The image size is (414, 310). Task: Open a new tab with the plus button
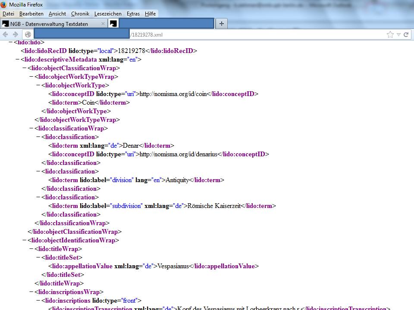pos(221,24)
